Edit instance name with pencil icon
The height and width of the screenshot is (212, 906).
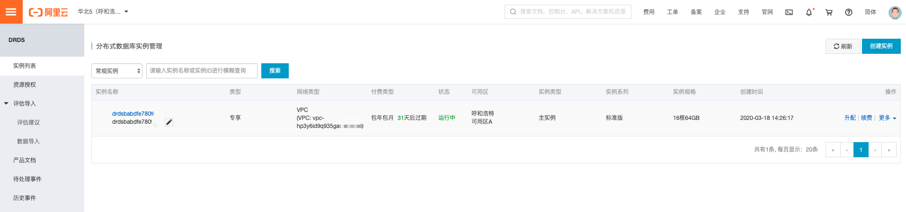click(x=169, y=122)
